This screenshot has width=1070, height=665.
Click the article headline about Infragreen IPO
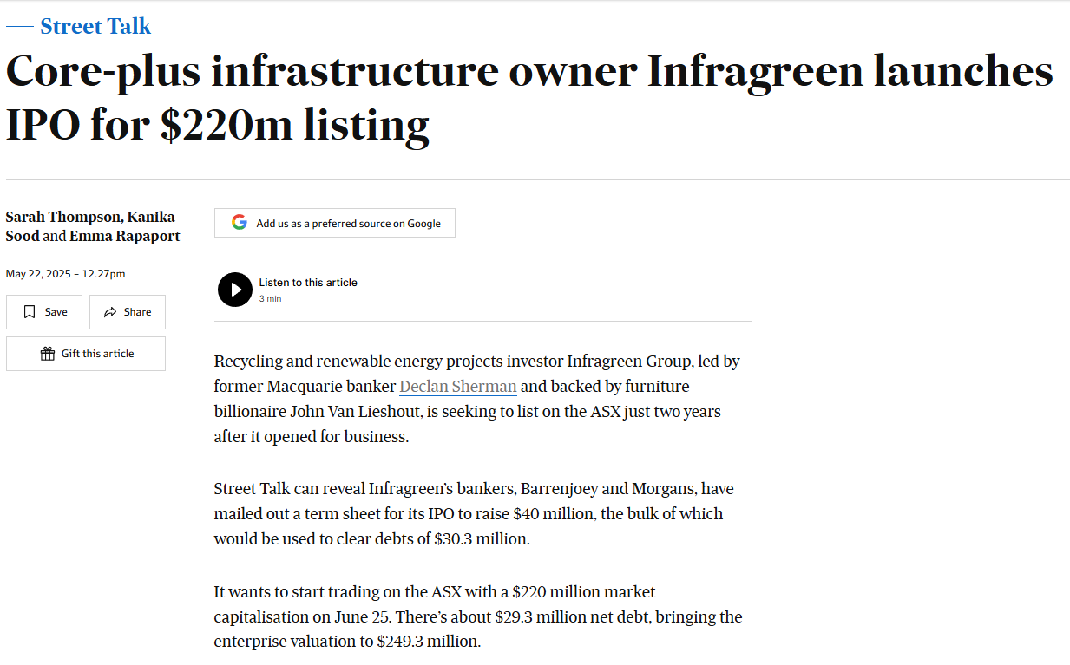pyautogui.click(x=529, y=98)
